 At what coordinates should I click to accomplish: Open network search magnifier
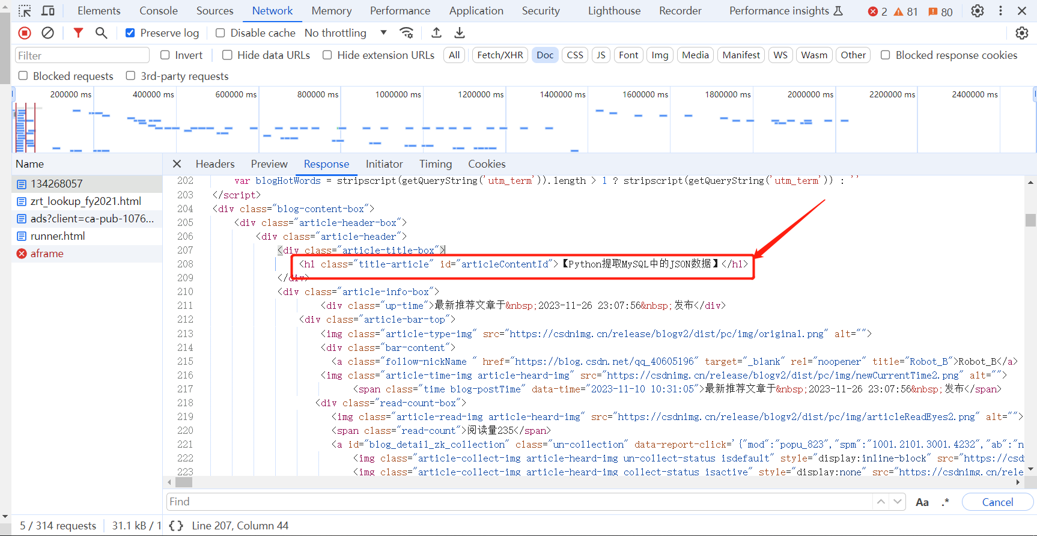tap(102, 33)
